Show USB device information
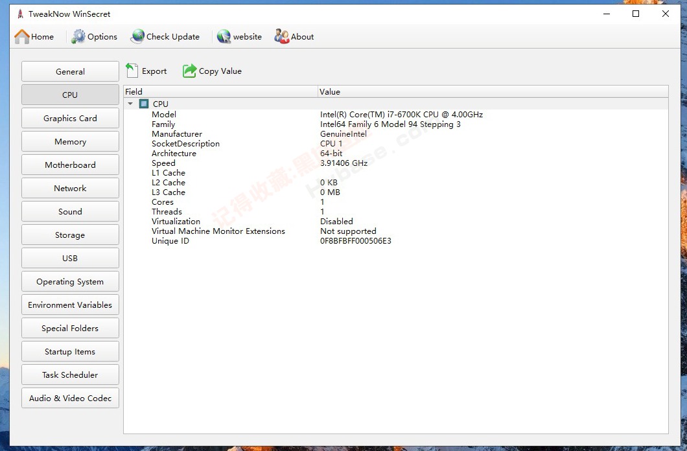The height and width of the screenshot is (451, 687). (70, 258)
